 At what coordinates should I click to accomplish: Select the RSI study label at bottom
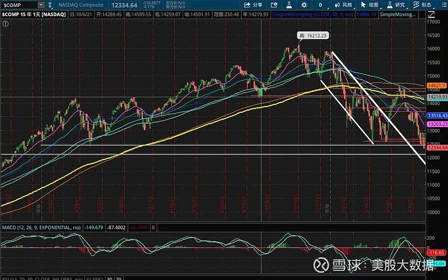42,278
